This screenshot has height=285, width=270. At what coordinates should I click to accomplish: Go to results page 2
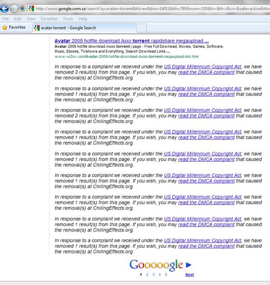click(x=147, y=274)
